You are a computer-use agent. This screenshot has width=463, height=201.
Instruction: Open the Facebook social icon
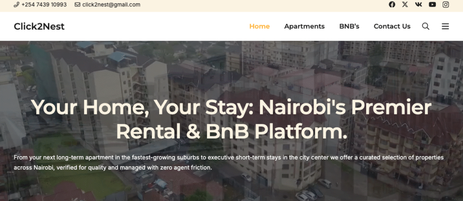[392, 5]
